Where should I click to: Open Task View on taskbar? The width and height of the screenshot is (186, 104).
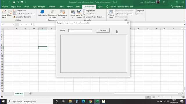(x=63, y=101)
